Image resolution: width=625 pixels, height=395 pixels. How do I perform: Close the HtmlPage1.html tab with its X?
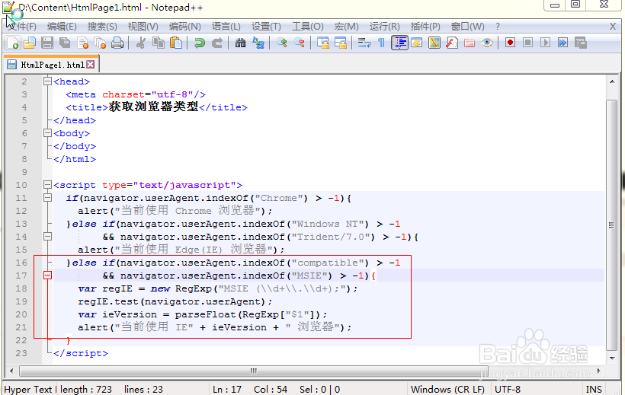[x=91, y=64]
